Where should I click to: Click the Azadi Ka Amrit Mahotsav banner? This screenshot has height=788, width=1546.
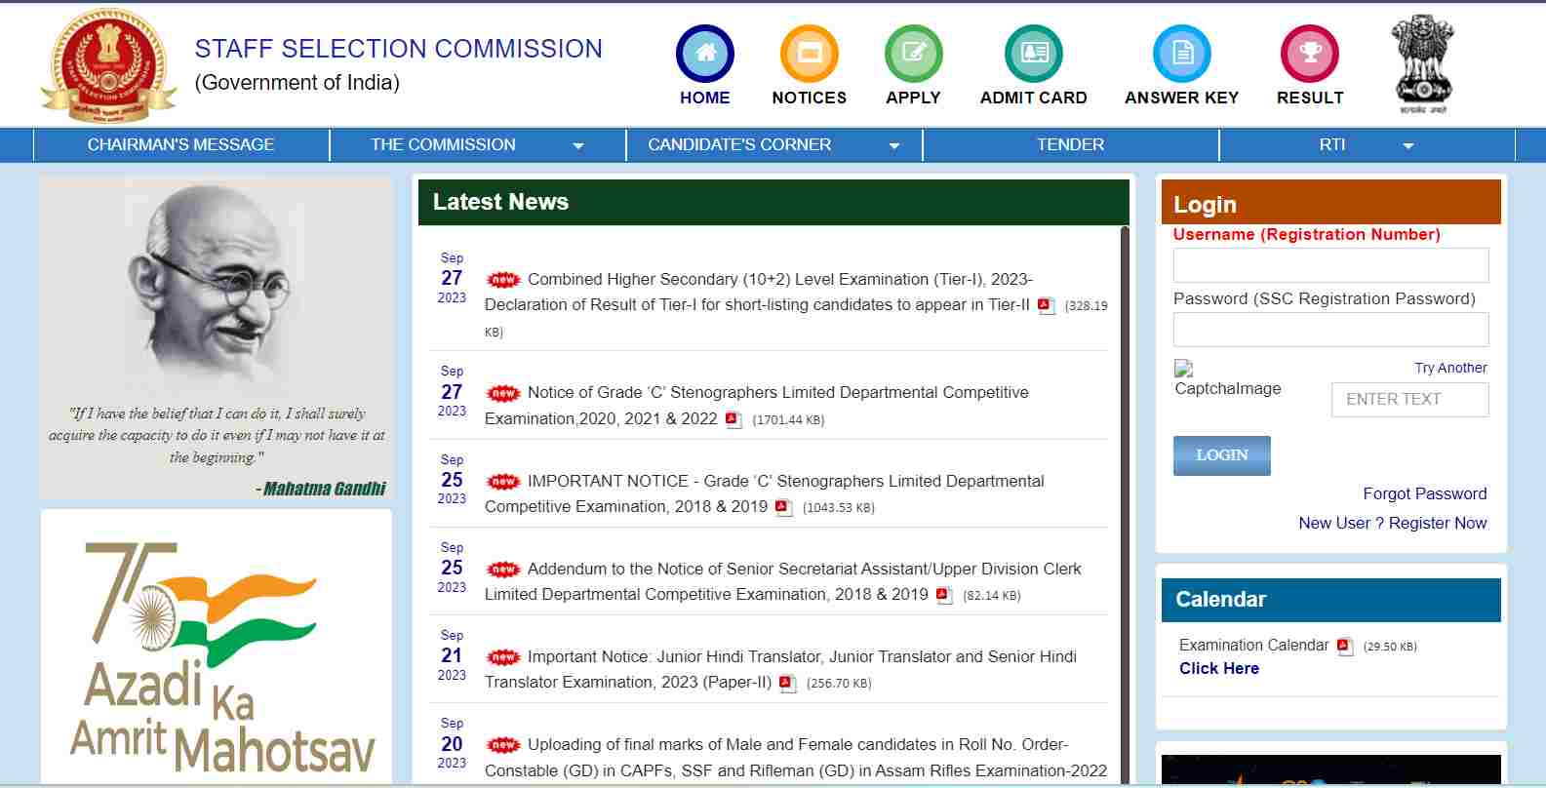(217, 648)
